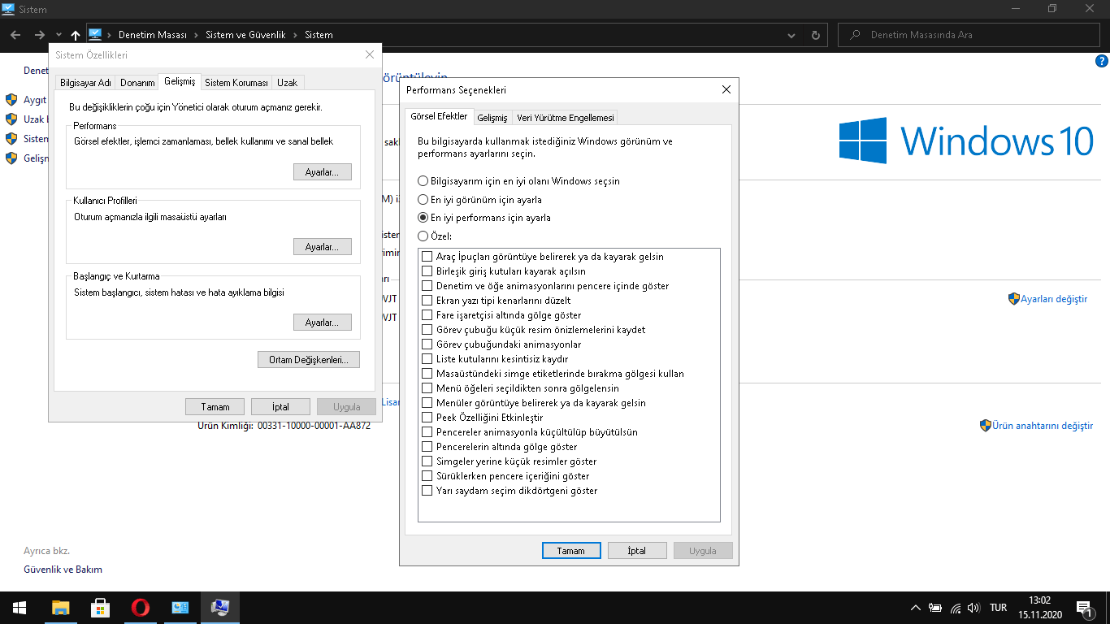Click the System Properties taskbar icon
The image size is (1110, 624).
pos(219,608)
